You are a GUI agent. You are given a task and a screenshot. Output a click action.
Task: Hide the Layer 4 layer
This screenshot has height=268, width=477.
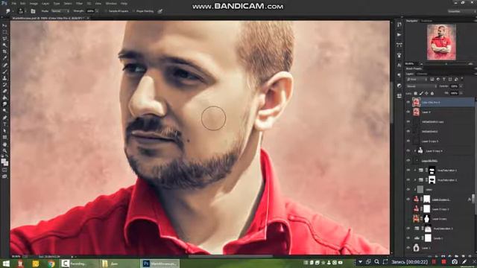pos(408,112)
